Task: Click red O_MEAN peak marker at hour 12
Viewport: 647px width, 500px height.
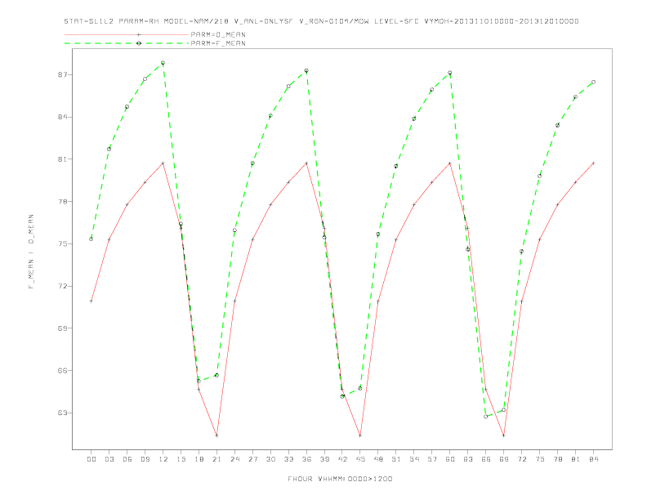Action: tap(163, 163)
